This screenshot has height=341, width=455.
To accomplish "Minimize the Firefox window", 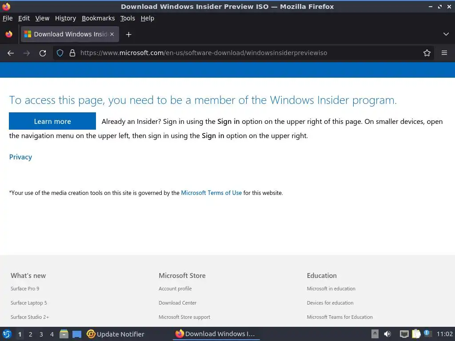I will click(430, 6).
